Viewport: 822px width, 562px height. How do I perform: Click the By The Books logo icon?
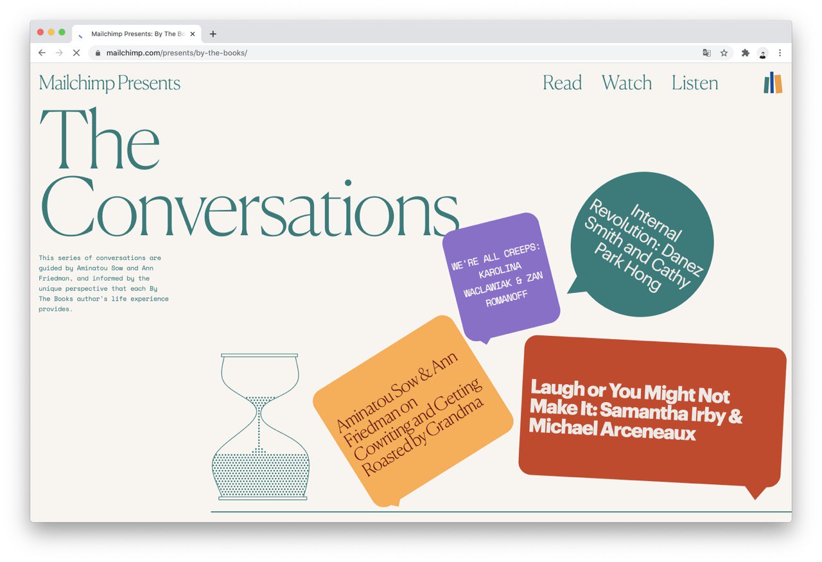coord(773,83)
